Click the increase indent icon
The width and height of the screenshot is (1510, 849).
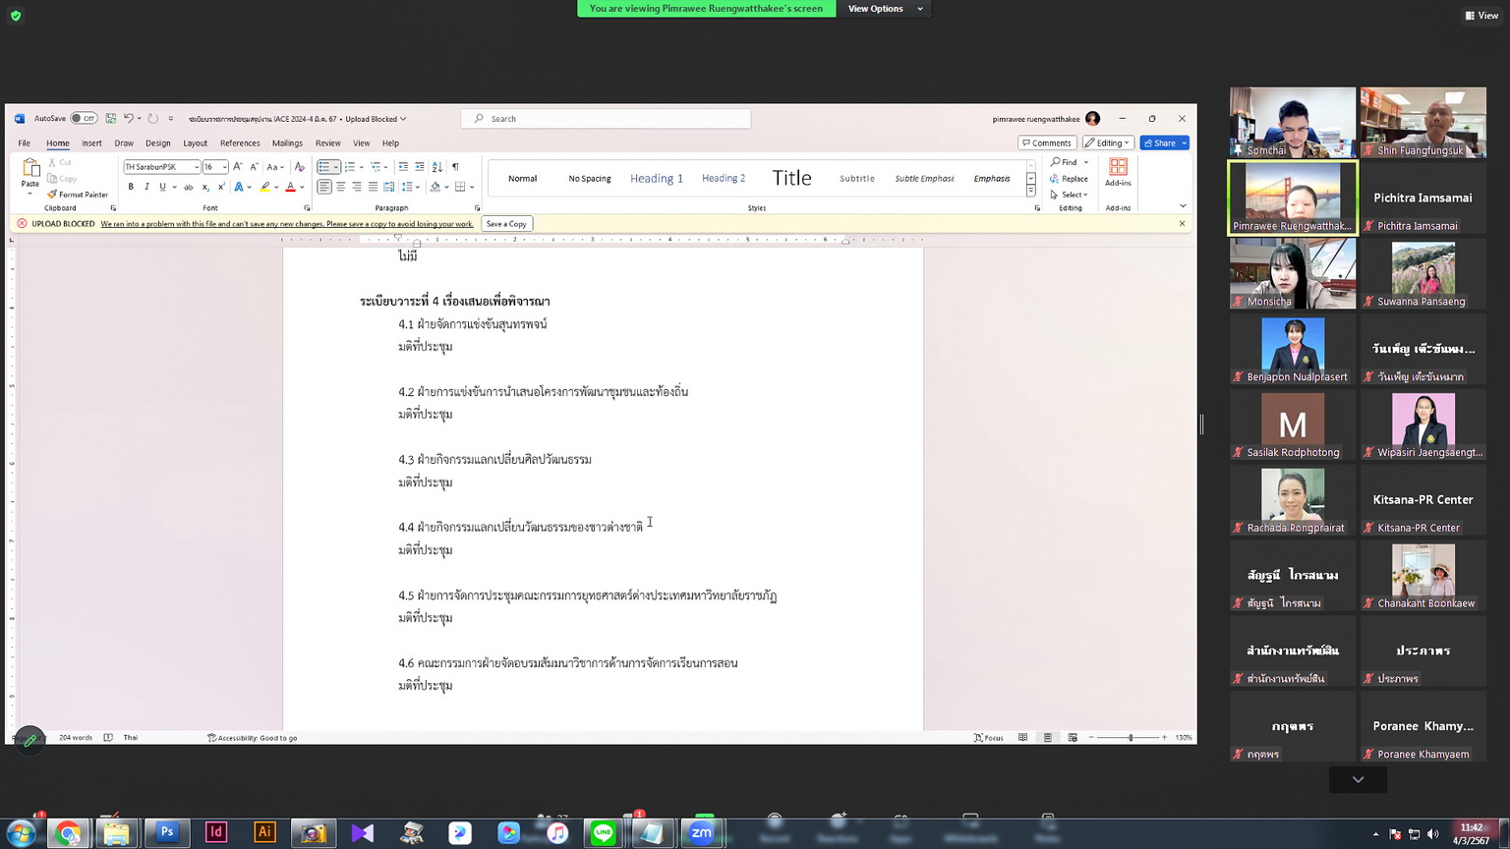(x=420, y=167)
